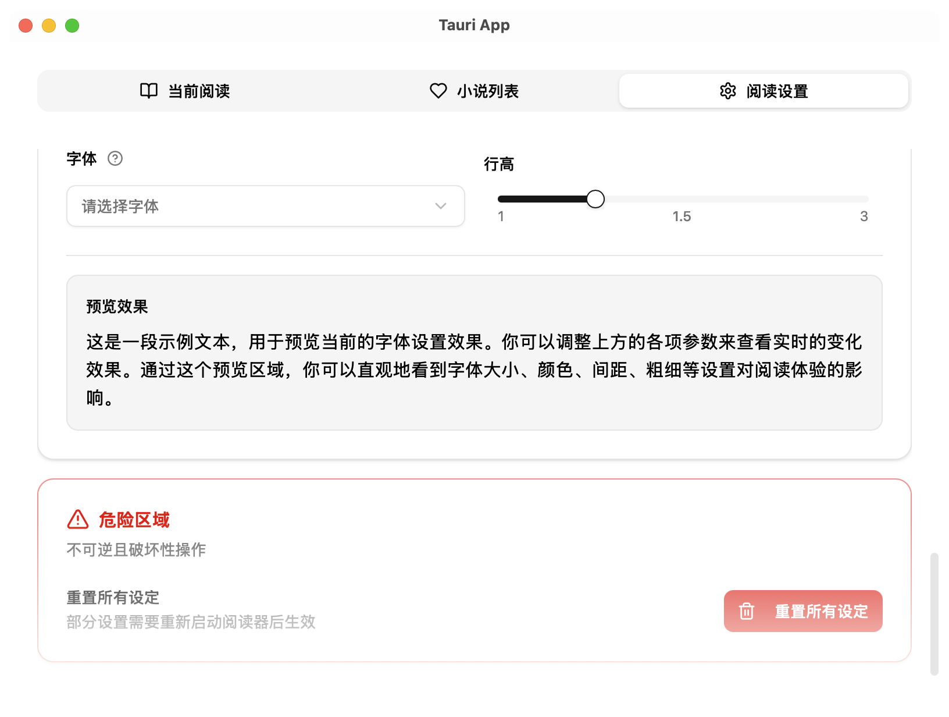The height and width of the screenshot is (717, 949).
Task: Switch to the 当前阅读 tab
Action: tap(198, 91)
